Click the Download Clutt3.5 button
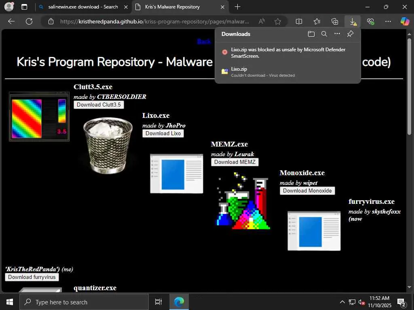Viewport: 414px width, 310px height. (99, 105)
